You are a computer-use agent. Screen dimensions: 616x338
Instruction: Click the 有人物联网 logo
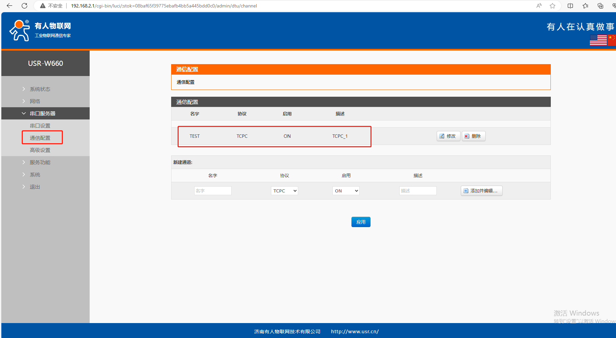pos(40,31)
